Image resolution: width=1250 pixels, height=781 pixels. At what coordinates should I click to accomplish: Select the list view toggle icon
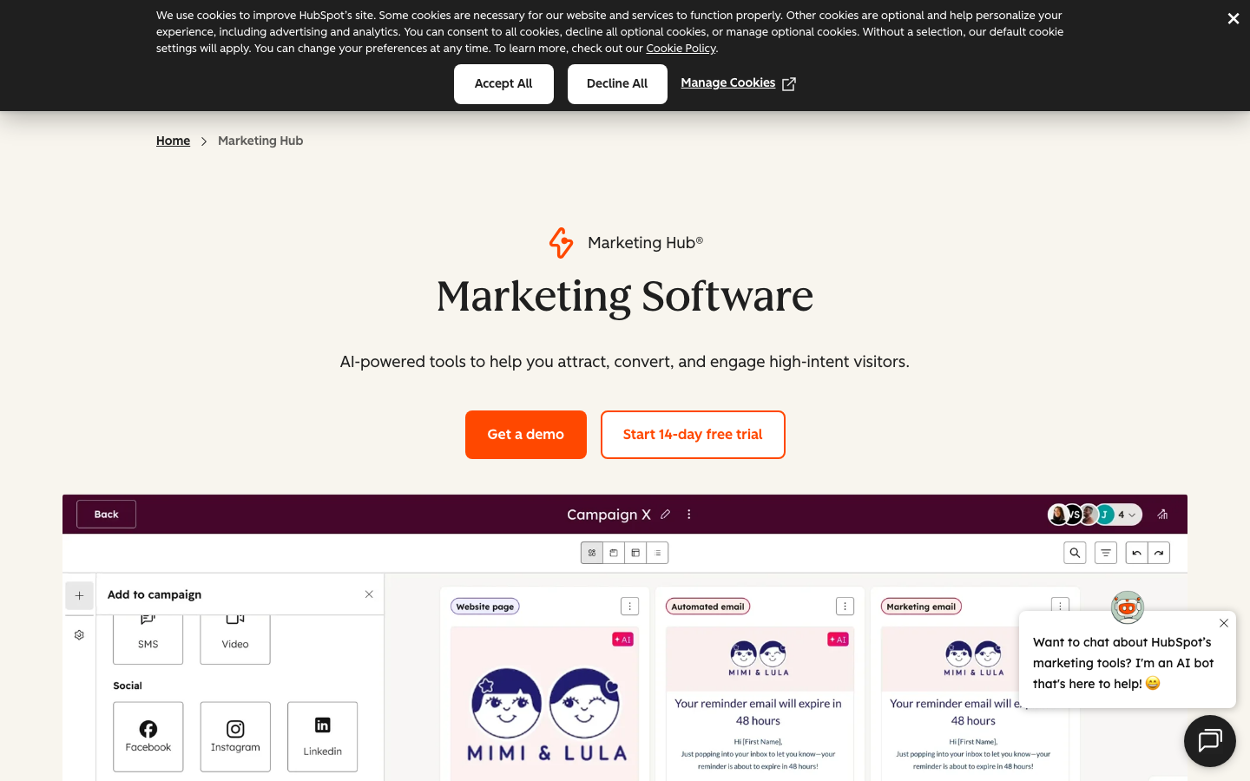657,553
